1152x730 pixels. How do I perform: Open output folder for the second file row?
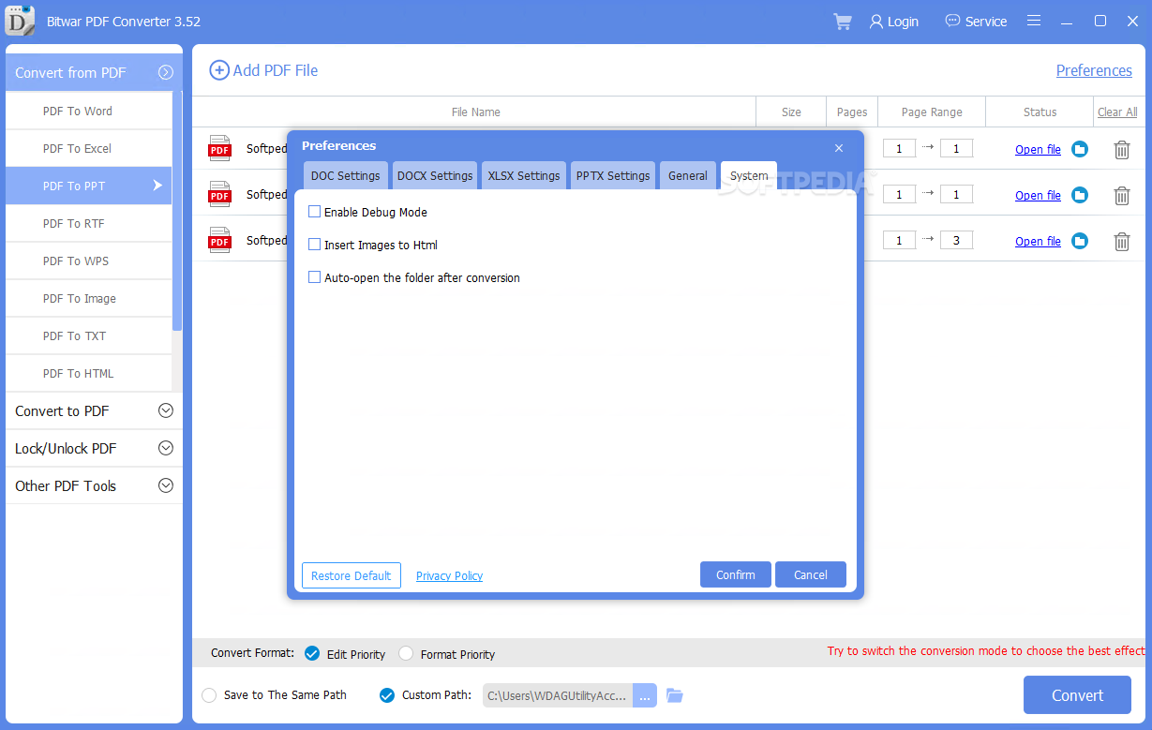point(1080,195)
